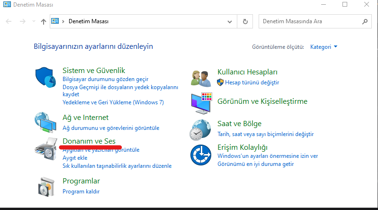
Task: Expand the address bar breadcrumb chevron
Action: pos(63,21)
